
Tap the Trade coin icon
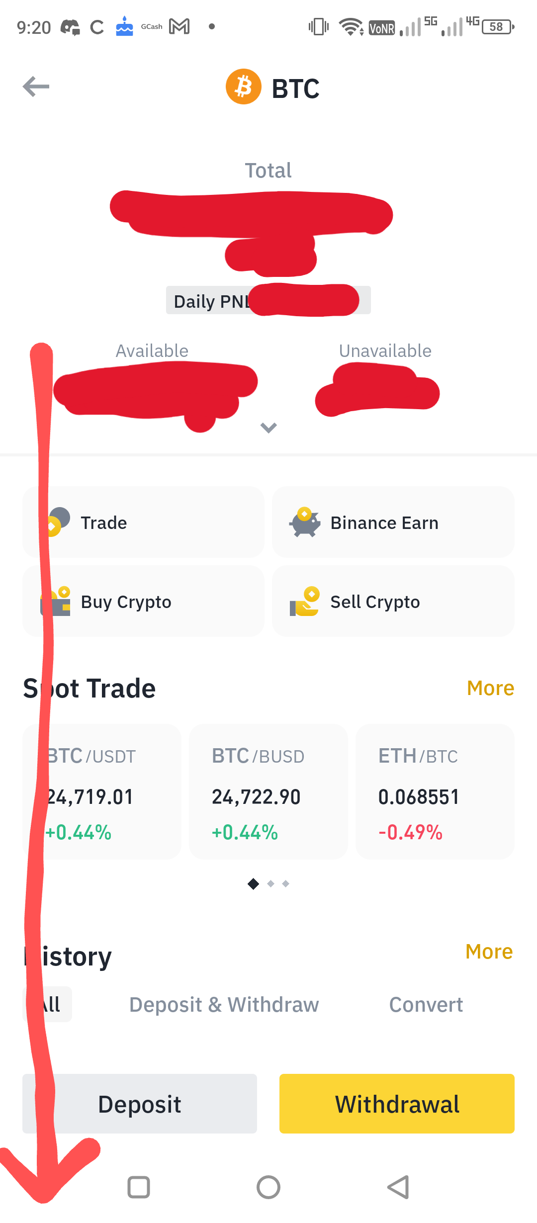55,522
